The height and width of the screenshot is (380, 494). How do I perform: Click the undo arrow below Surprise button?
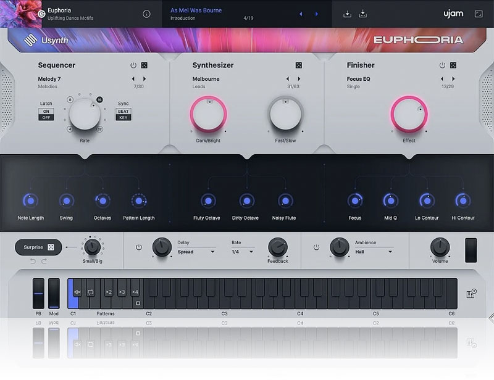[x=33, y=262]
